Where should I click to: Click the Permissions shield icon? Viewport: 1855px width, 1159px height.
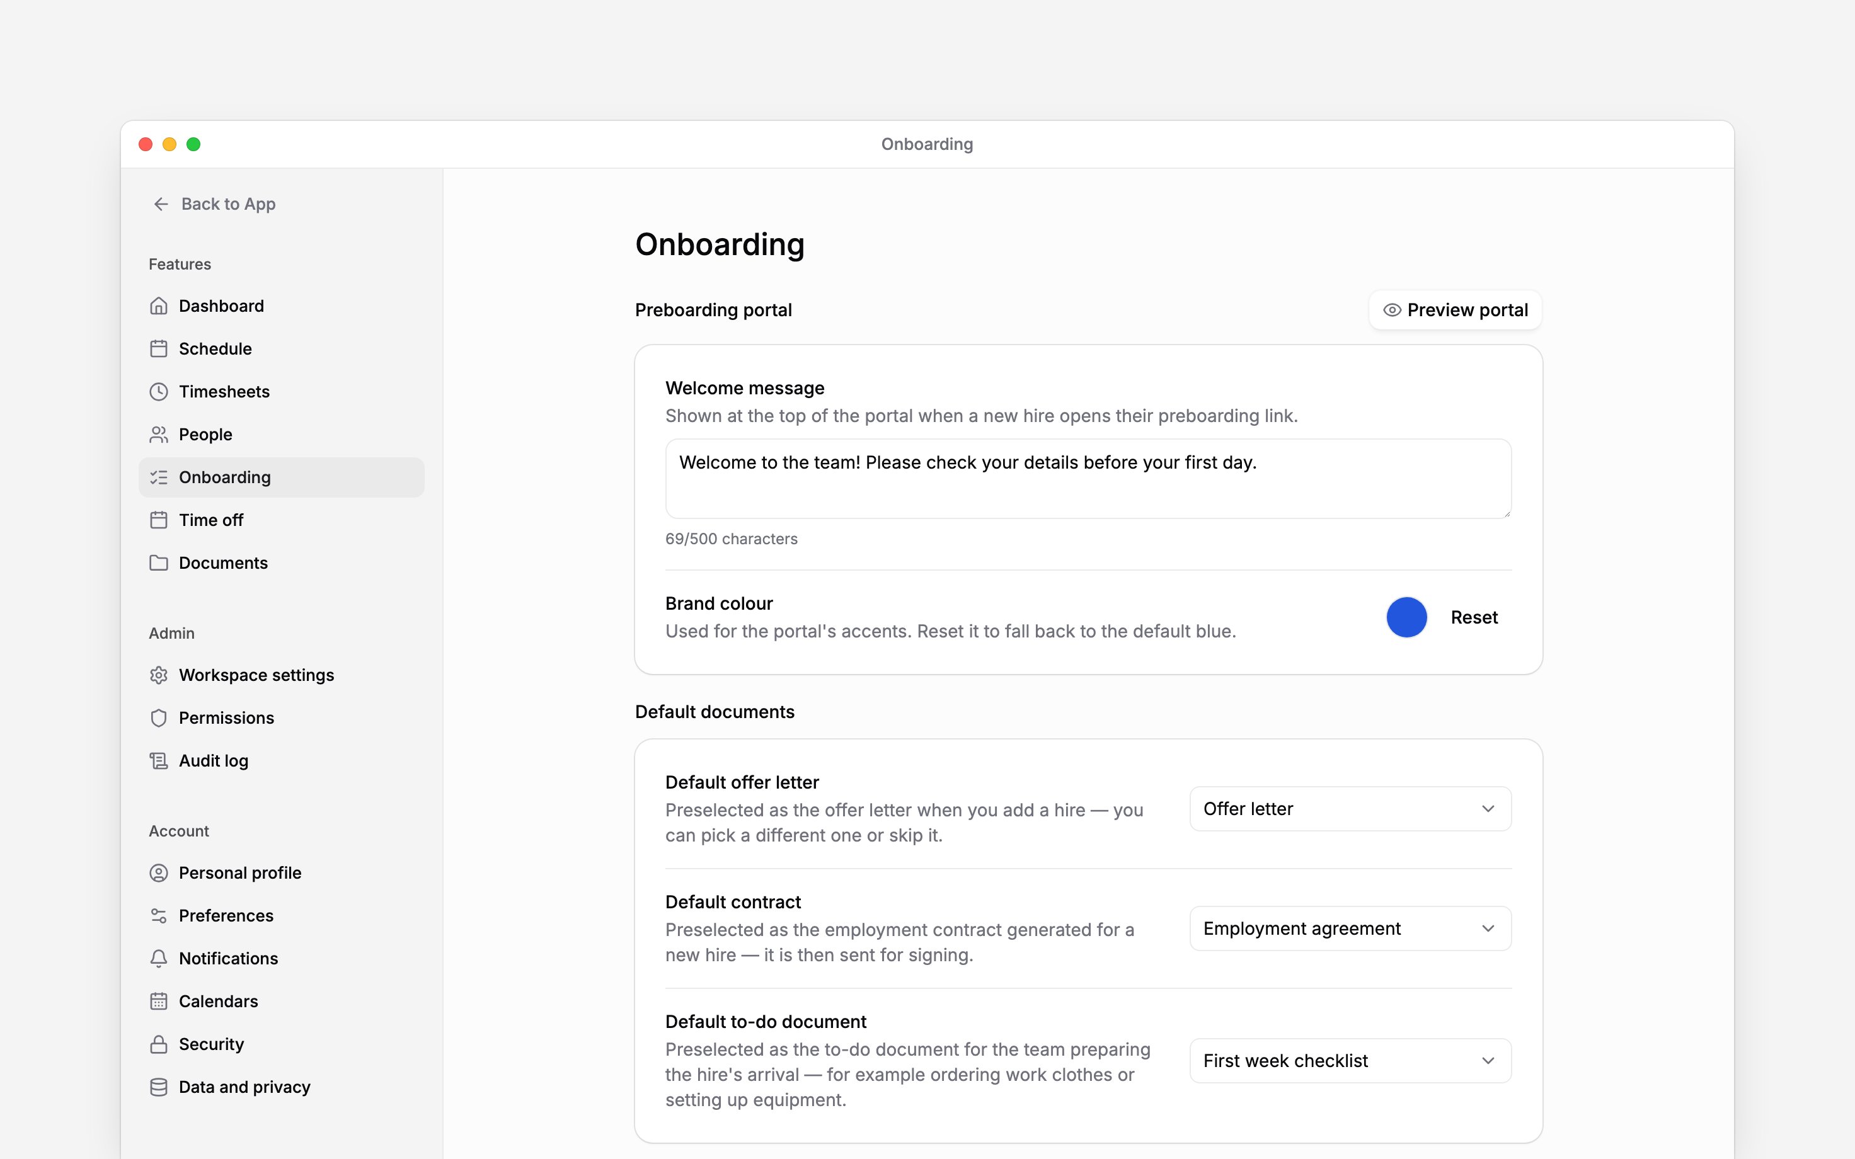point(159,718)
